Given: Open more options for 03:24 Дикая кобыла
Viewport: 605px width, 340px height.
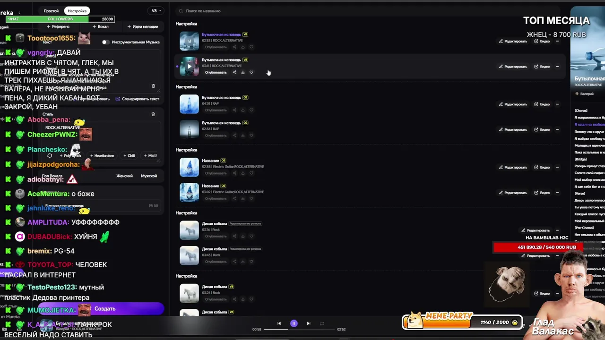Looking at the screenshot, I should click(x=557, y=293).
